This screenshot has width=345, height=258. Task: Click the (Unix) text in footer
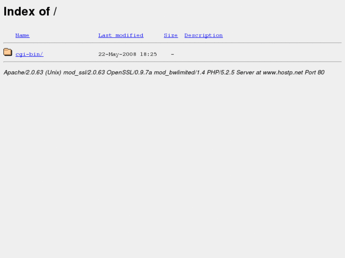click(x=53, y=72)
